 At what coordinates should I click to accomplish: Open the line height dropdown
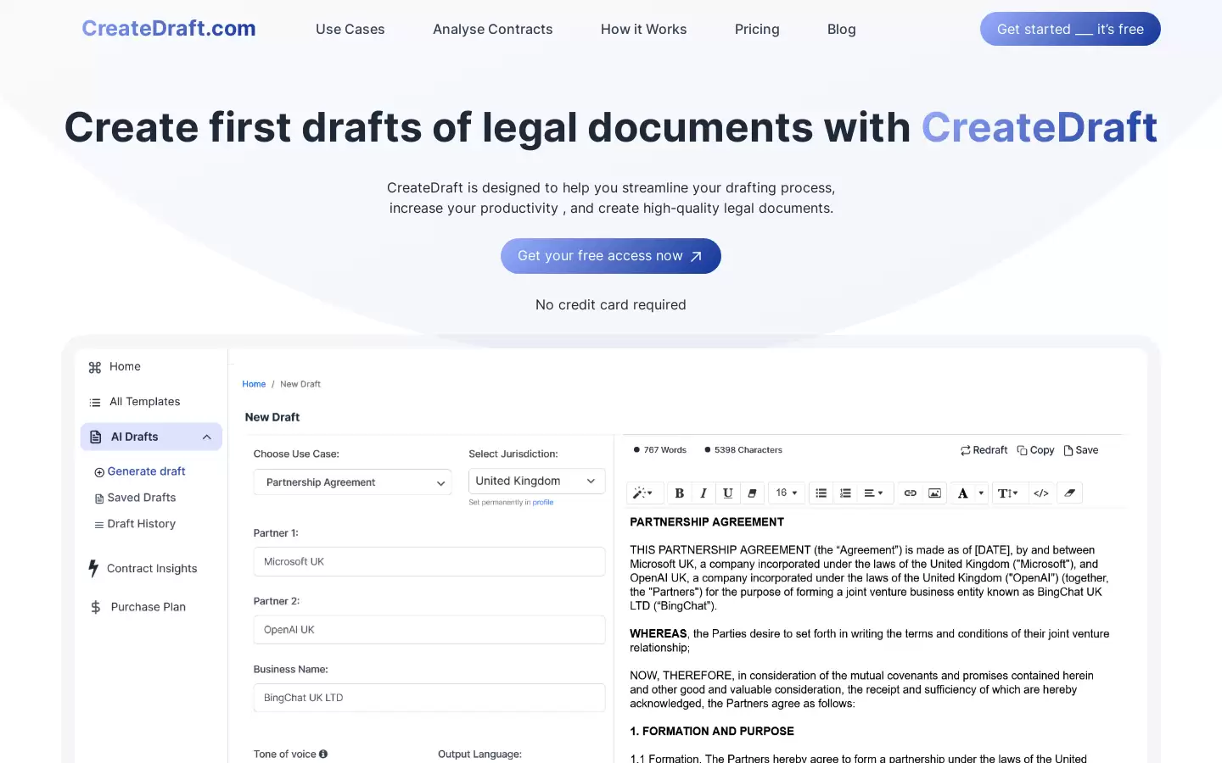coord(1008,493)
